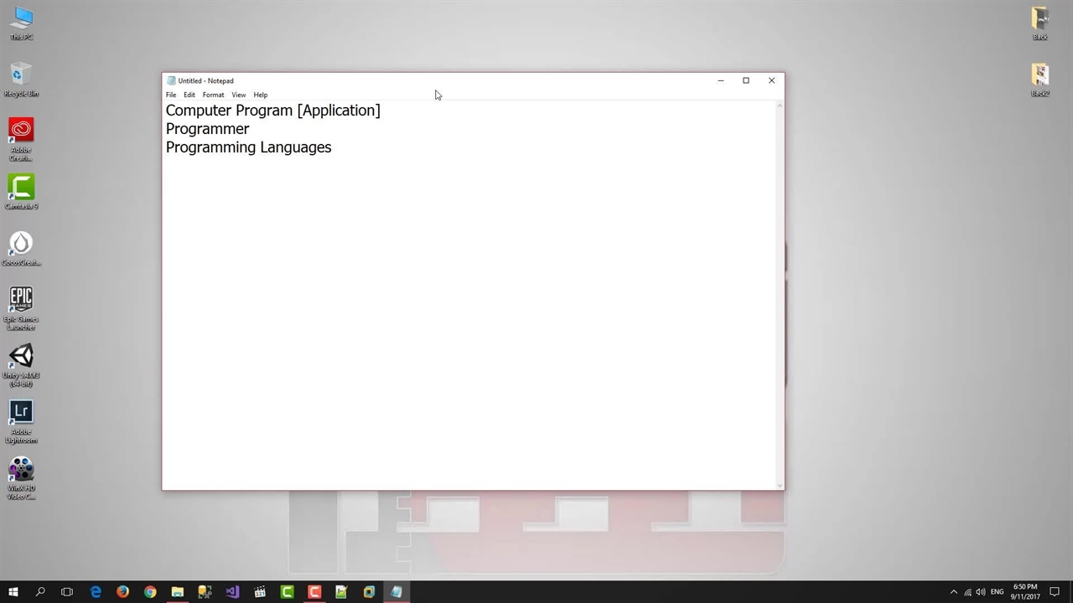This screenshot has width=1073, height=603.
Task: Open the Format menu
Action: tap(213, 95)
